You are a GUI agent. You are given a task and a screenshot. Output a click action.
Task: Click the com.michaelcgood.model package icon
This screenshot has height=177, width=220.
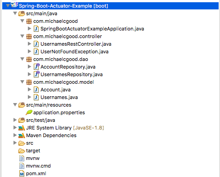(x=29, y=82)
